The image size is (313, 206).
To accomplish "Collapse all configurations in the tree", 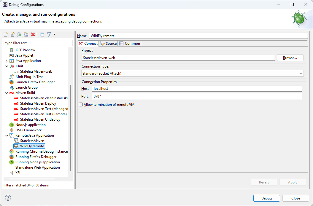I will [x=42, y=35].
